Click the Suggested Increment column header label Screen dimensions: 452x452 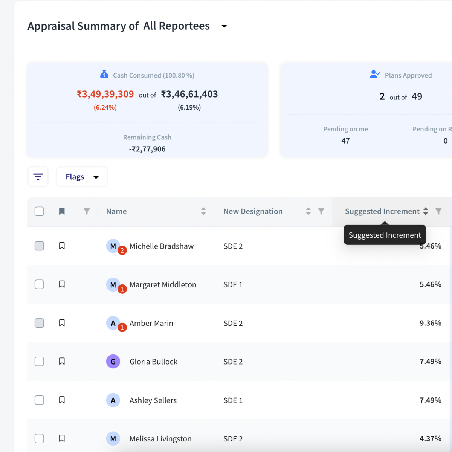(x=382, y=211)
